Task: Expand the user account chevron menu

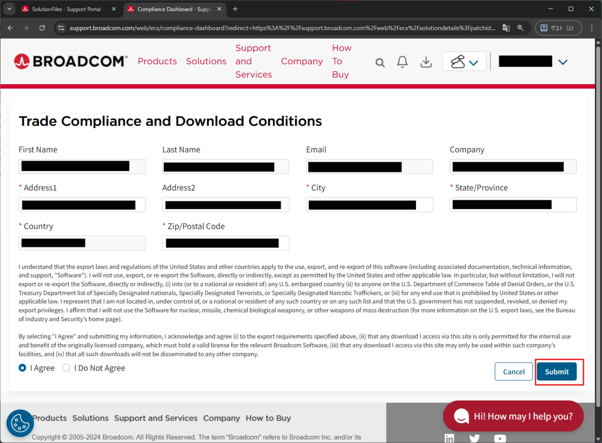Action: pyautogui.click(x=563, y=62)
